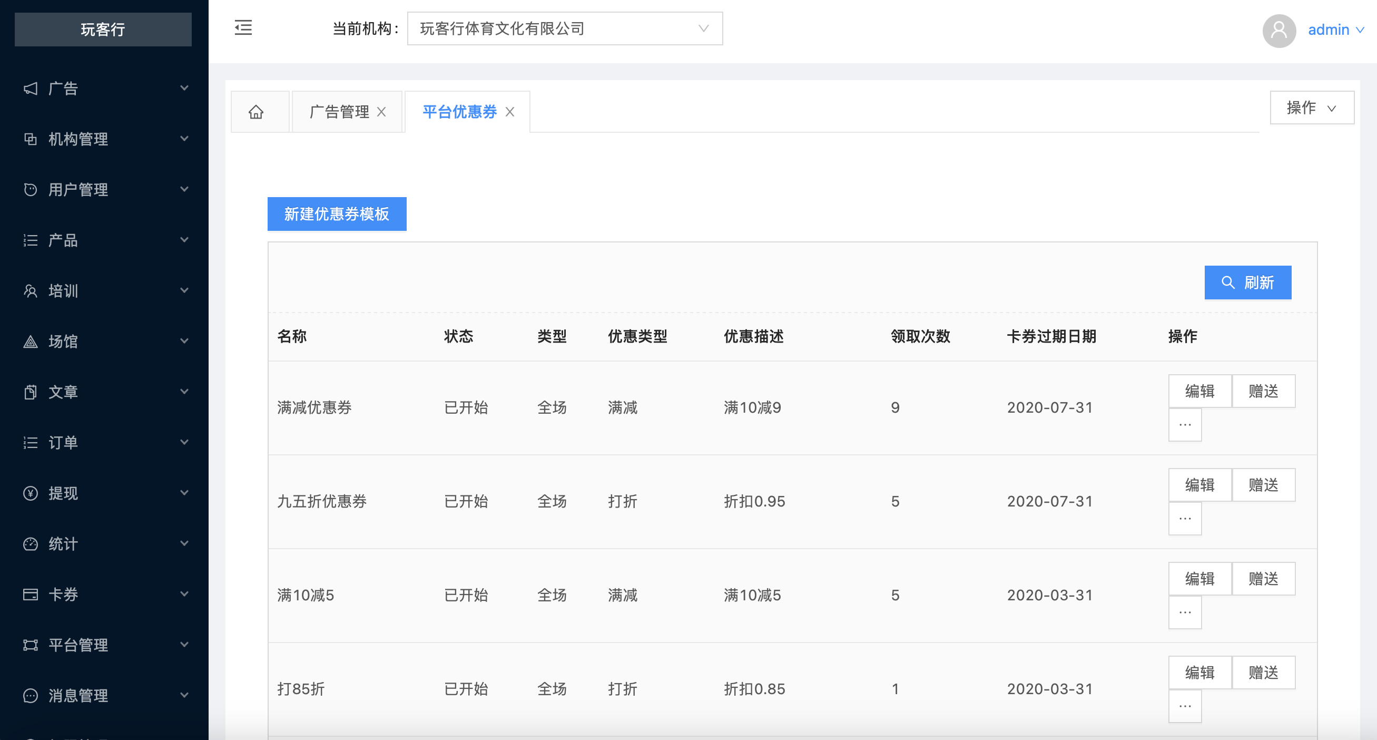Open more actions for 满减优惠券 row
1377x740 pixels.
(x=1185, y=425)
